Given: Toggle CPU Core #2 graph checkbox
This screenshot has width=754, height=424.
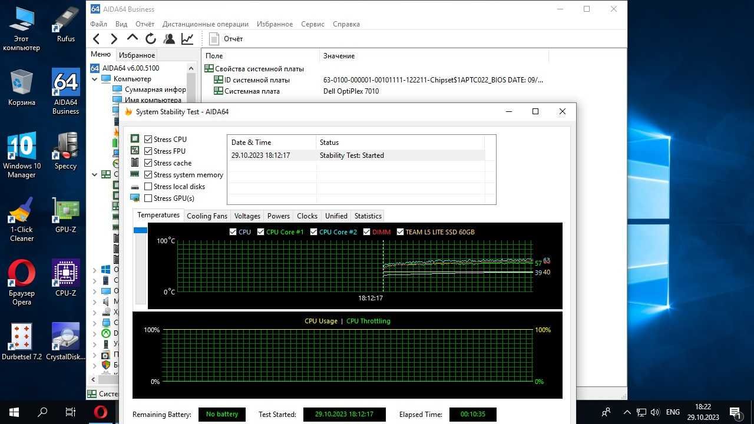Looking at the screenshot, I should [314, 232].
